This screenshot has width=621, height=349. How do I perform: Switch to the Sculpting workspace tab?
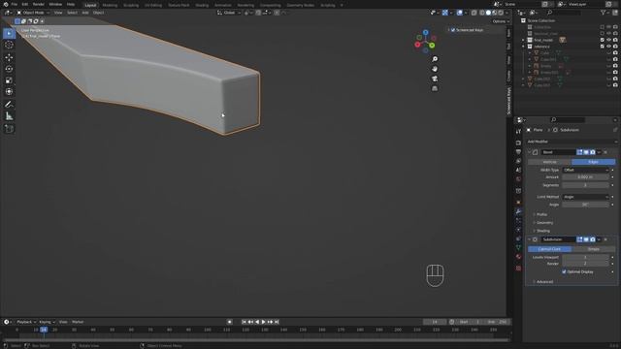click(131, 5)
